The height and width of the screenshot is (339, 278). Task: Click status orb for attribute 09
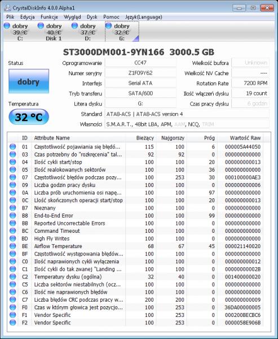13,185
